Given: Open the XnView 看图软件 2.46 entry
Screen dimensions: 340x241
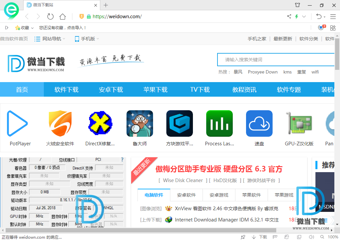Looking at the screenshot, I should [x=226, y=209].
